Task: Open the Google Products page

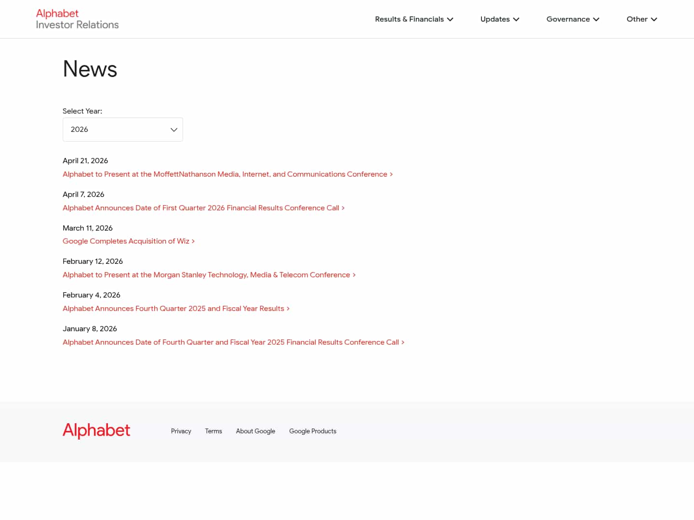Action: click(312, 431)
